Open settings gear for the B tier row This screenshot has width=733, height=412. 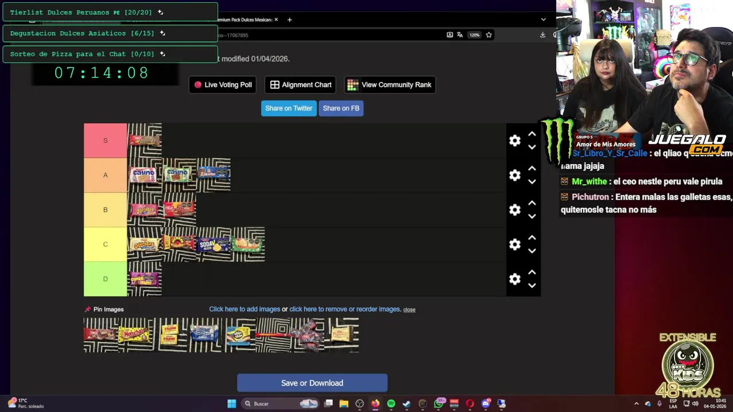515,210
